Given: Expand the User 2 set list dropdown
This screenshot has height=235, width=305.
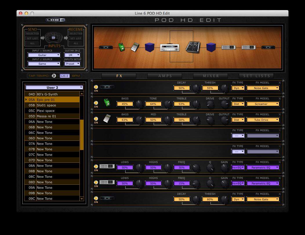Looking at the screenshot, I should pos(54,87).
